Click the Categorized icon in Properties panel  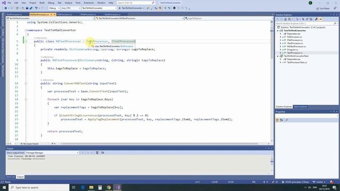(277, 120)
